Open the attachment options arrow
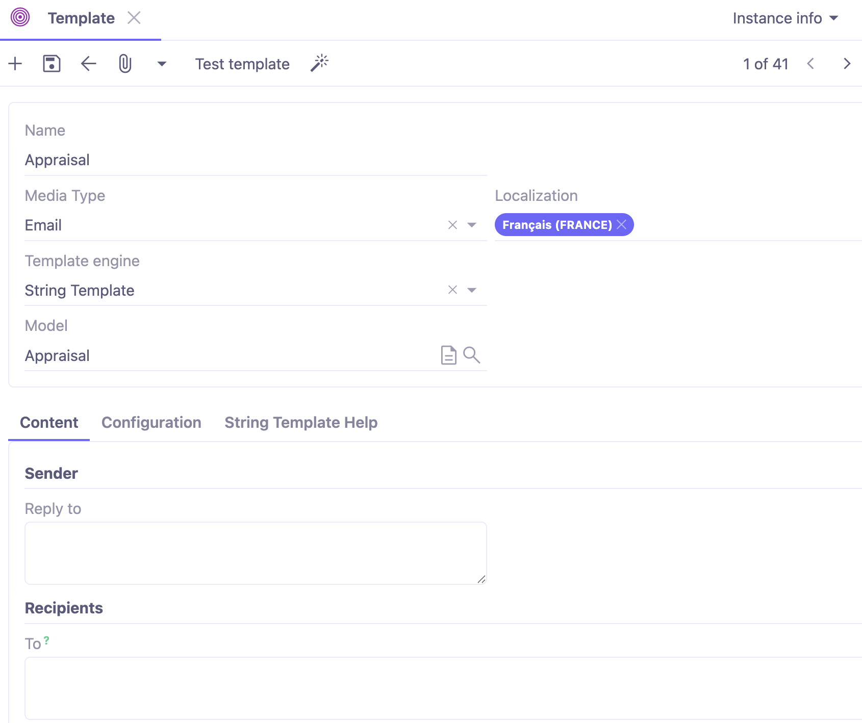Viewport: 862px width, 723px height. tap(161, 64)
